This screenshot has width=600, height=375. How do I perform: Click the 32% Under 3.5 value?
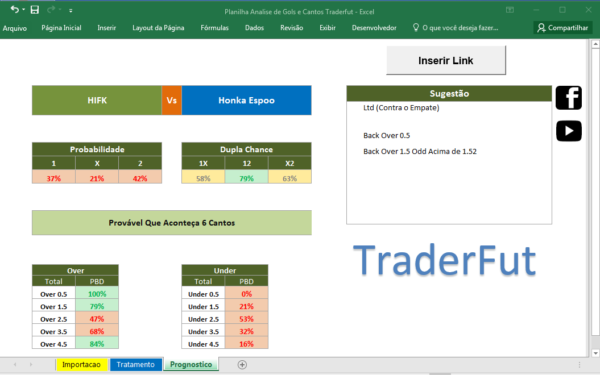(246, 331)
